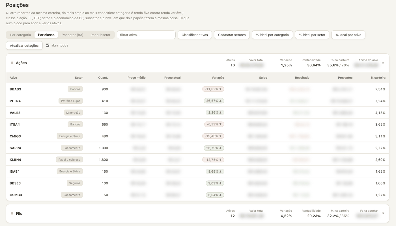
Task: Open the Por setor (B3) tab
Action: click(x=72, y=35)
